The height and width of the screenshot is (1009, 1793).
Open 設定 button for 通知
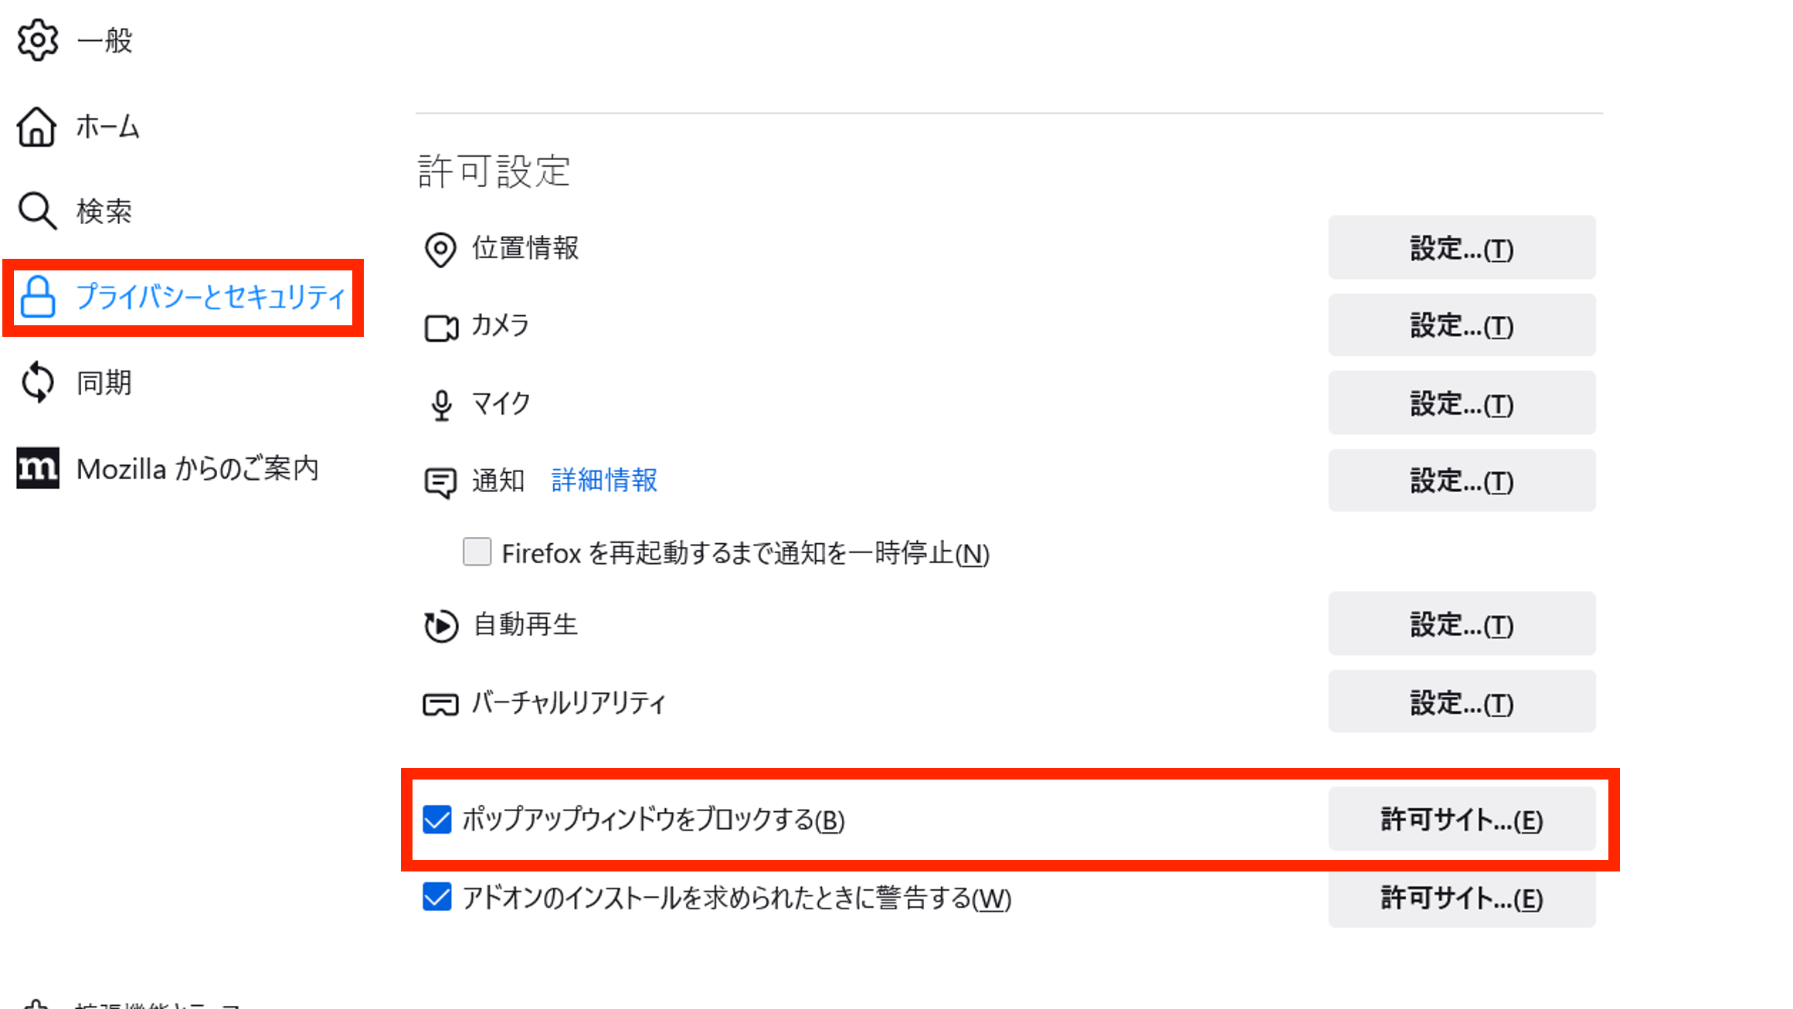click(x=1462, y=481)
